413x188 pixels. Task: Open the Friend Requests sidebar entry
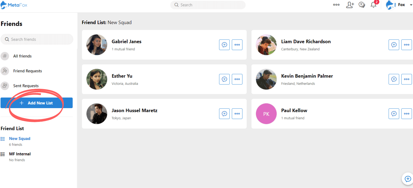point(27,71)
